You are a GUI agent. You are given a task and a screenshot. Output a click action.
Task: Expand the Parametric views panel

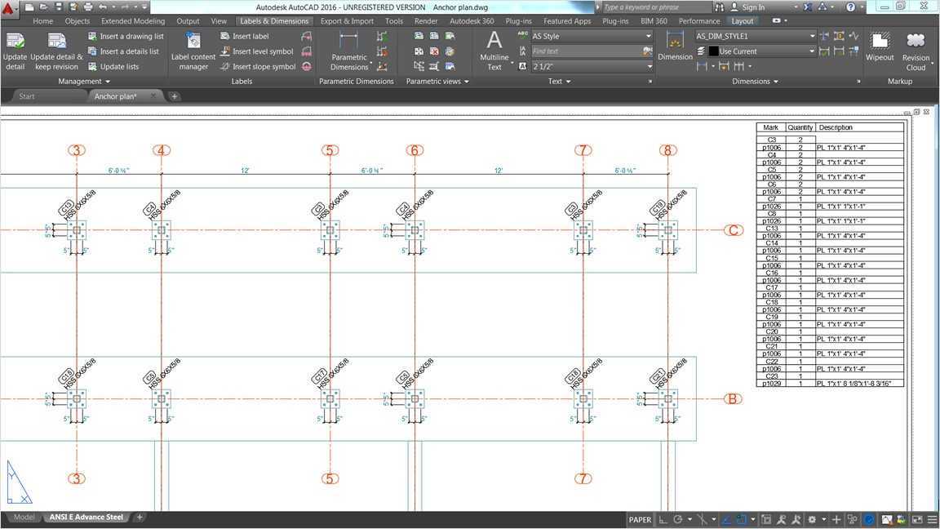pos(437,81)
